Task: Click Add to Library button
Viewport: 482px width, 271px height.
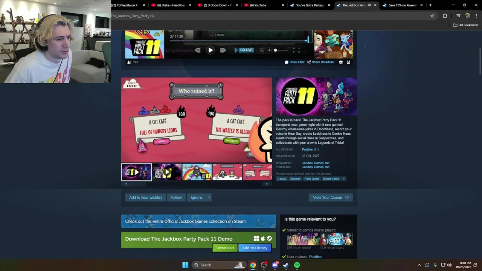Action: [255, 248]
